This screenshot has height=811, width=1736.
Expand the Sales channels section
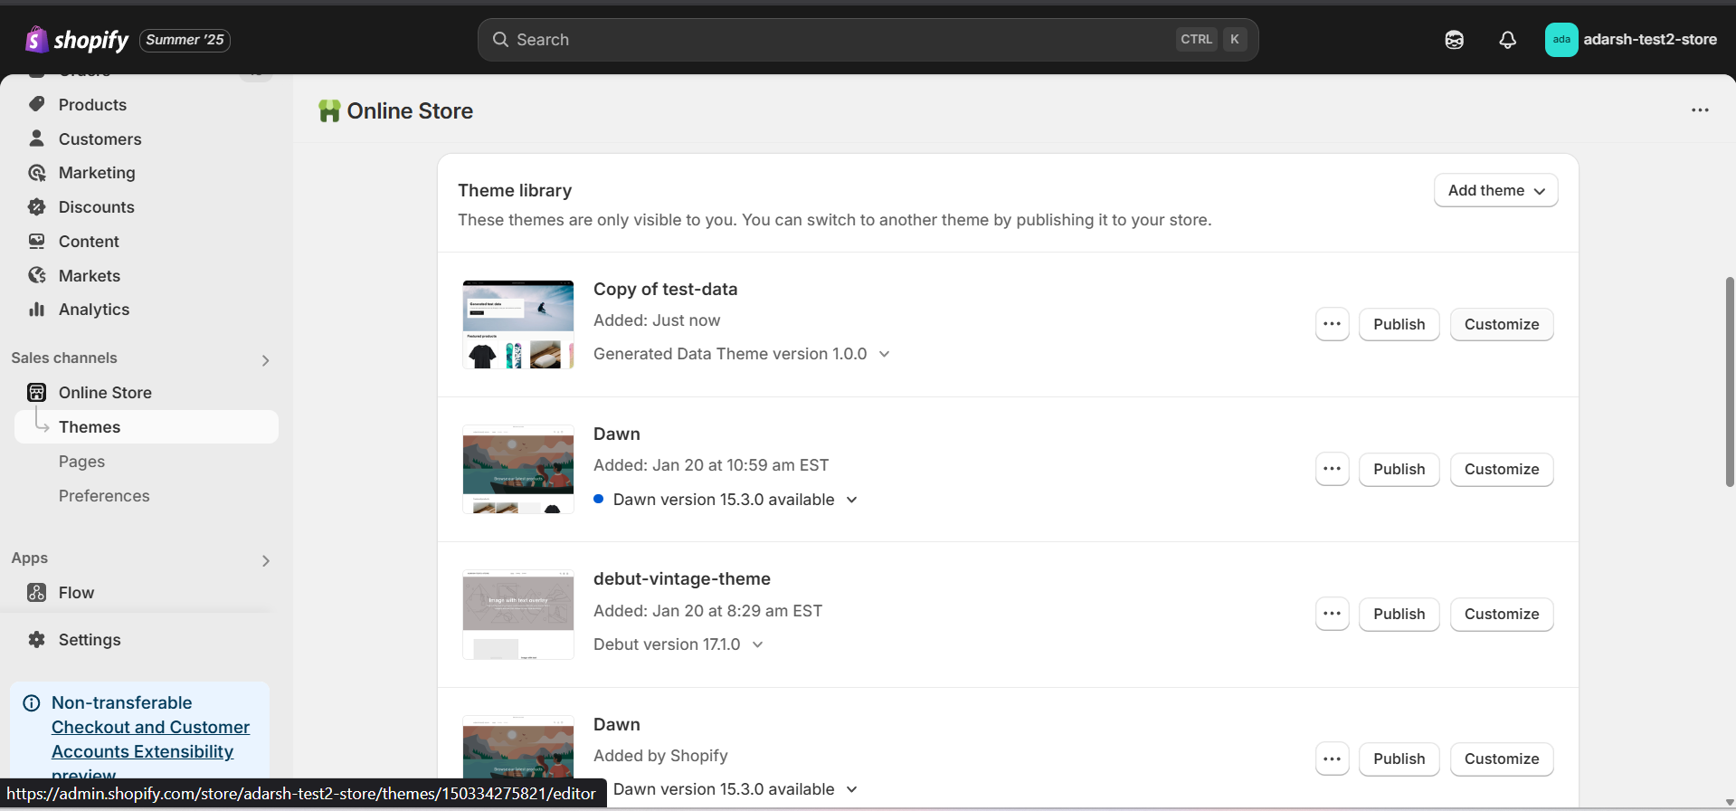[x=265, y=360]
